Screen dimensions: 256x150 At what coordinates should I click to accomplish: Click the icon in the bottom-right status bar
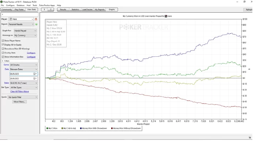coord(250,138)
